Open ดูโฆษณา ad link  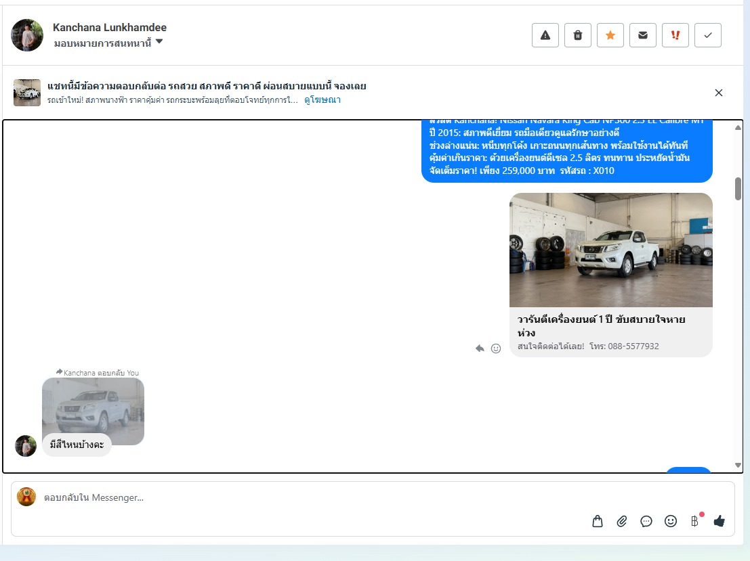tap(322, 100)
